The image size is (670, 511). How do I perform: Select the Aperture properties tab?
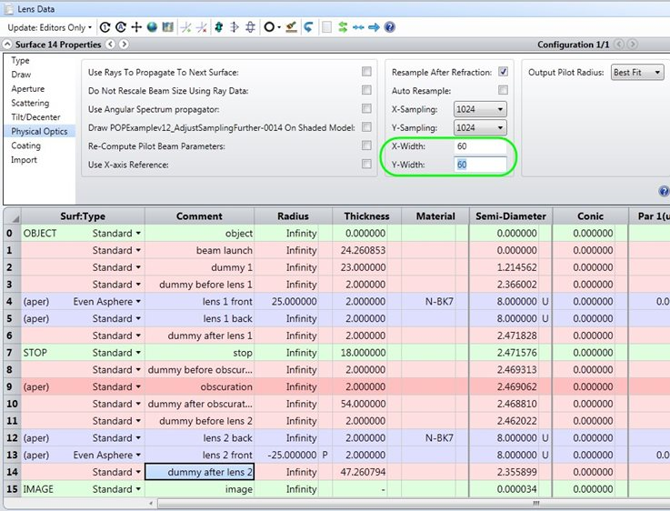coord(28,89)
